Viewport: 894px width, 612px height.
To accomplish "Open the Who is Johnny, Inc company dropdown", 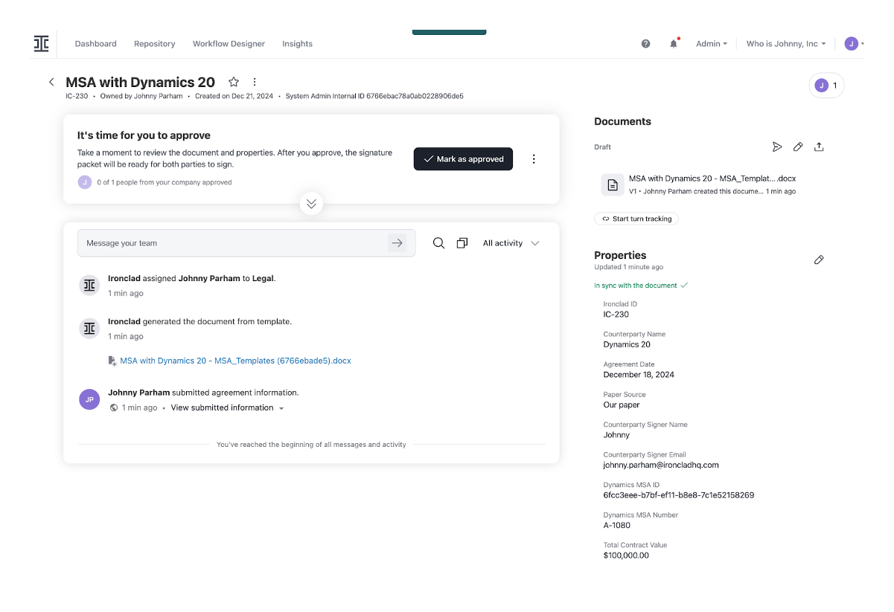I will (786, 44).
